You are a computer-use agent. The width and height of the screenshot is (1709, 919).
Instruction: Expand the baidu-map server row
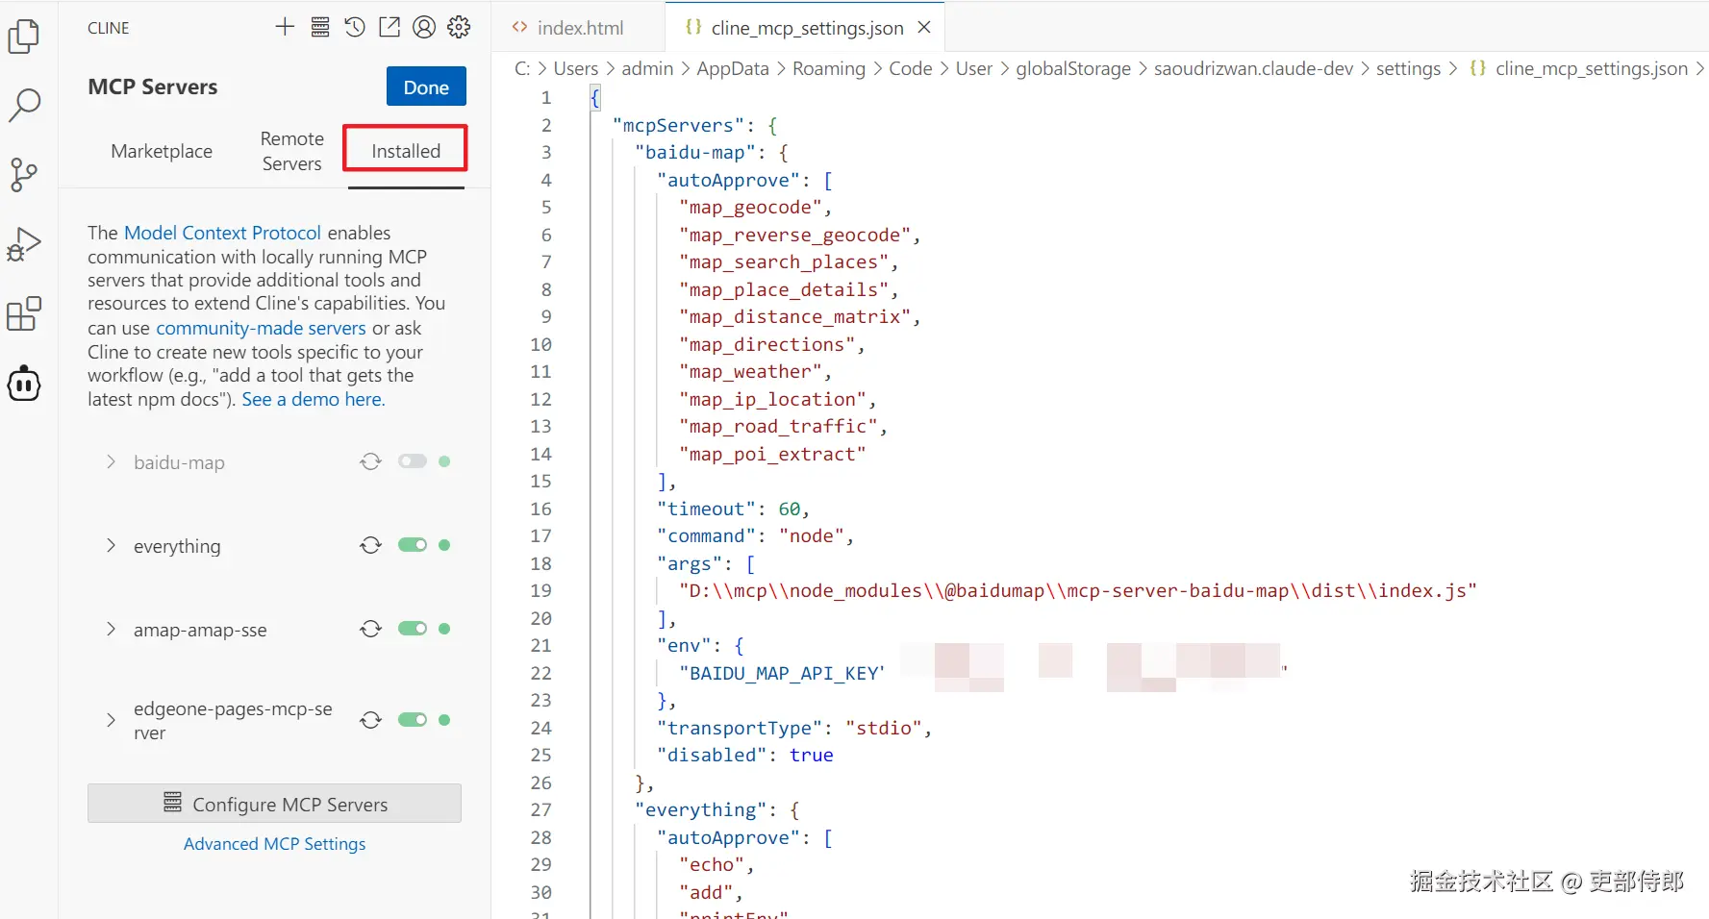111,462
